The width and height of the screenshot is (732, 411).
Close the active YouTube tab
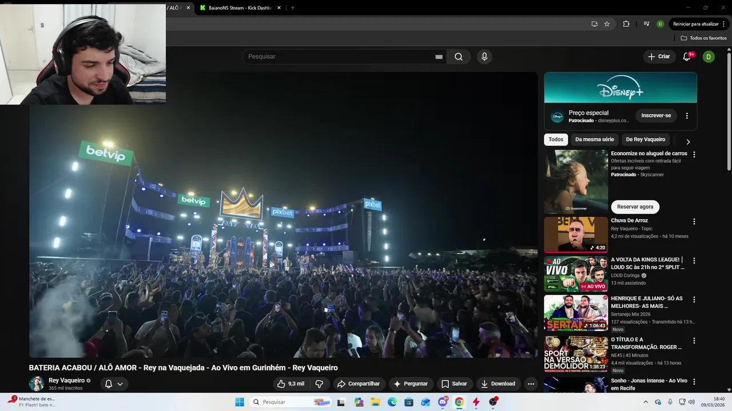188,8
